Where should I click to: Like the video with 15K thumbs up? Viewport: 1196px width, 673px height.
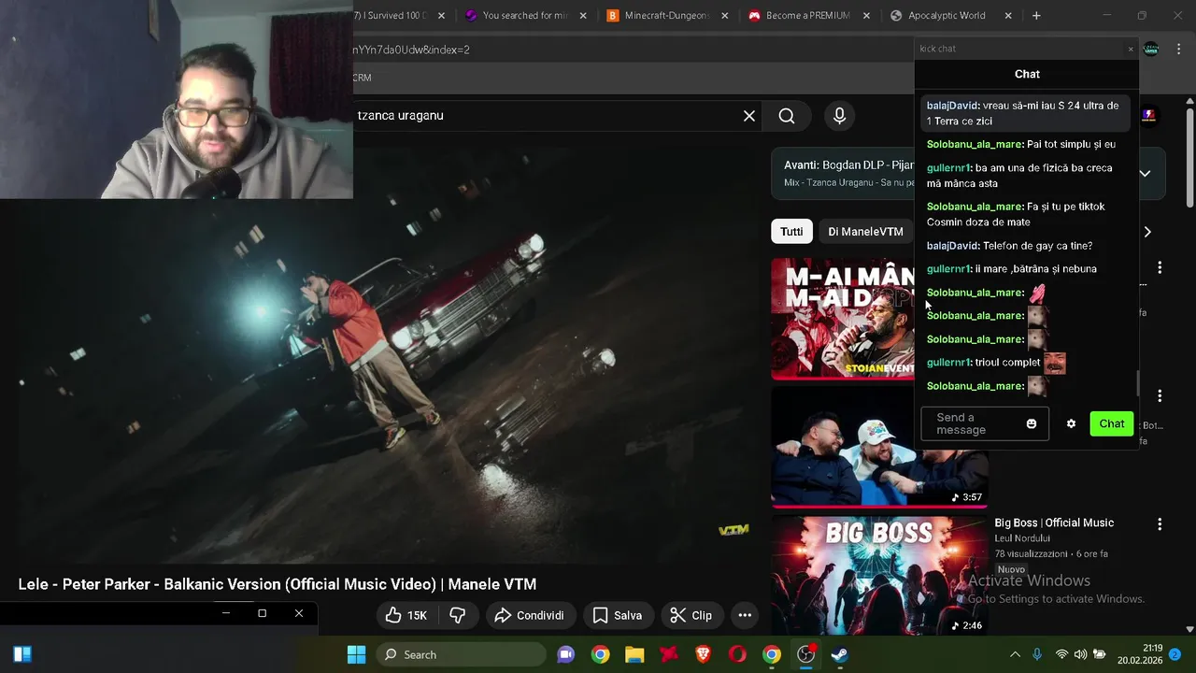pyautogui.click(x=408, y=615)
